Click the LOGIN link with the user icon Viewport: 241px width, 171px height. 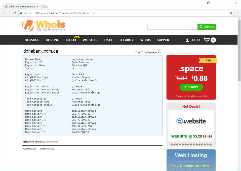coord(193,40)
